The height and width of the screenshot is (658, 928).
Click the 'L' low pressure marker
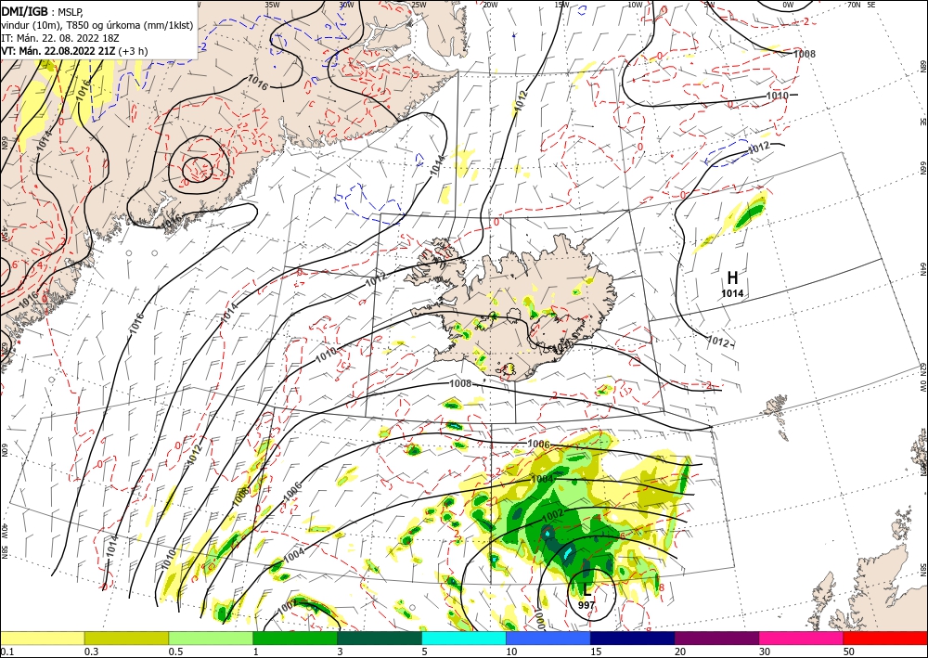pyautogui.click(x=587, y=590)
